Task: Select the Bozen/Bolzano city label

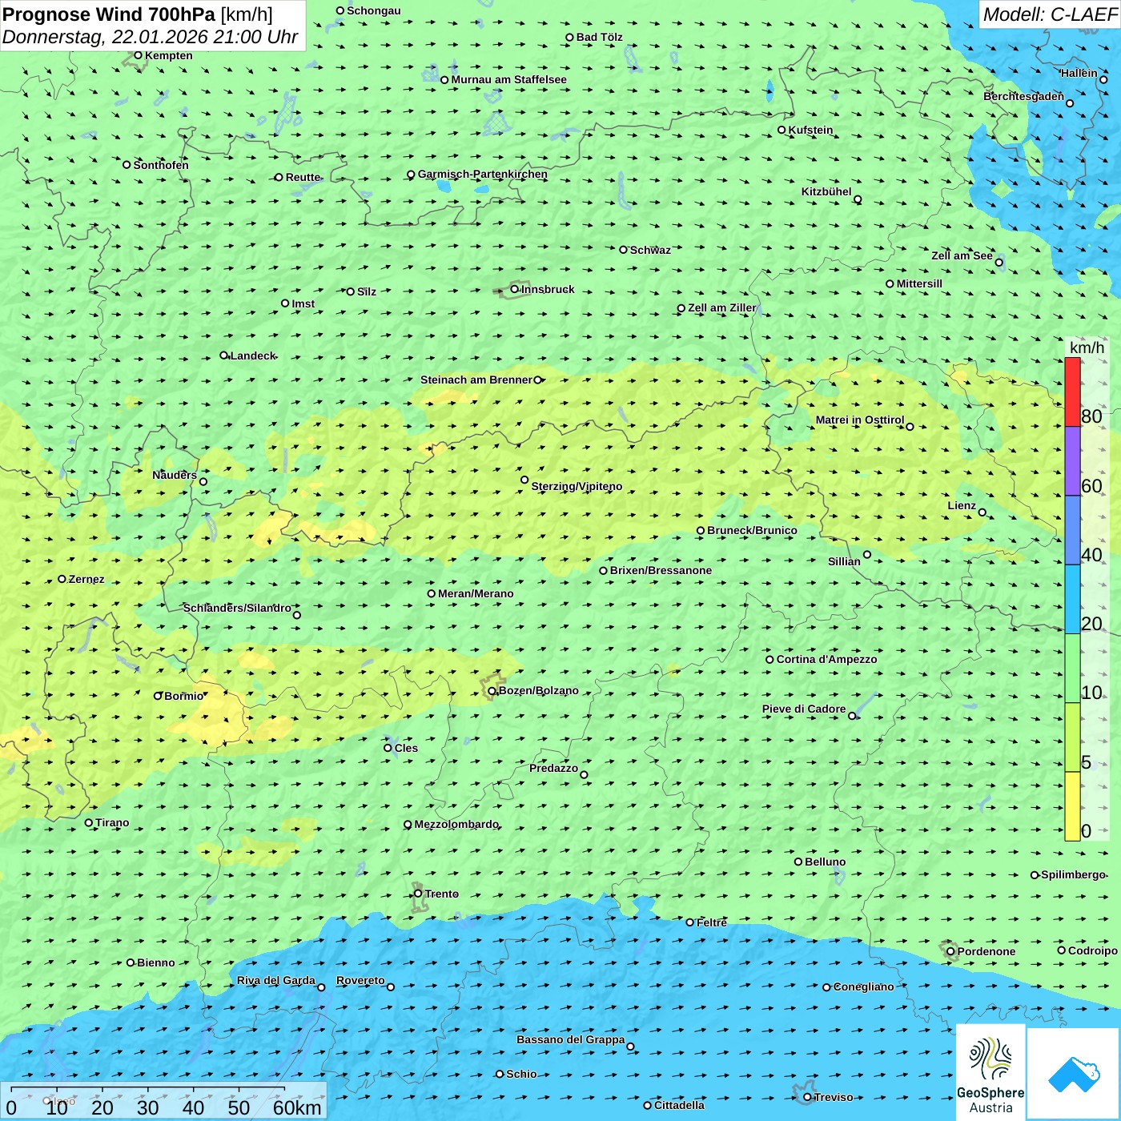Action: click(x=538, y=690)
